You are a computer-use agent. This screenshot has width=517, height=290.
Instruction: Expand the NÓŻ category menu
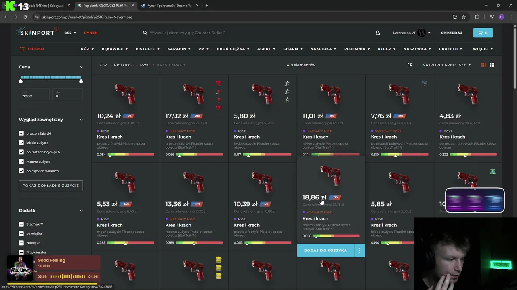[x=87, y=49]
